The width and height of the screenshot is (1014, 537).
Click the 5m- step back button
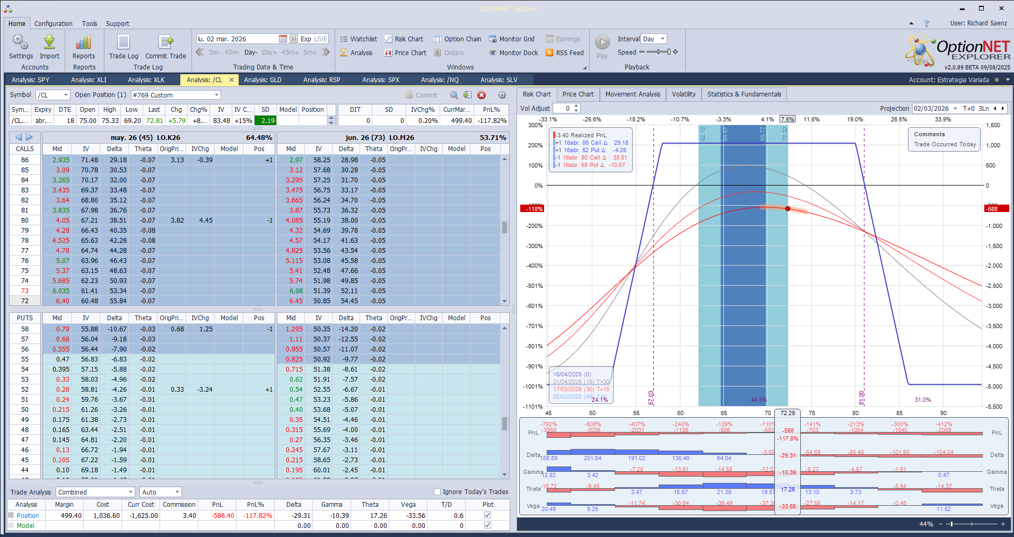[x=214, y=52]
